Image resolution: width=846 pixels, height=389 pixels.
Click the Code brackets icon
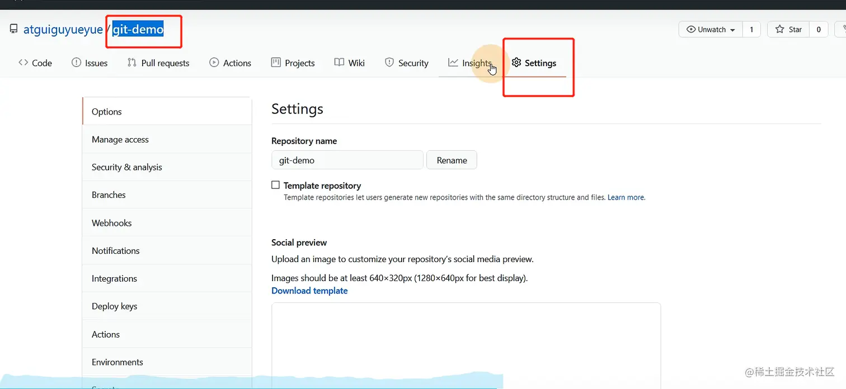[x=23, y=63]
